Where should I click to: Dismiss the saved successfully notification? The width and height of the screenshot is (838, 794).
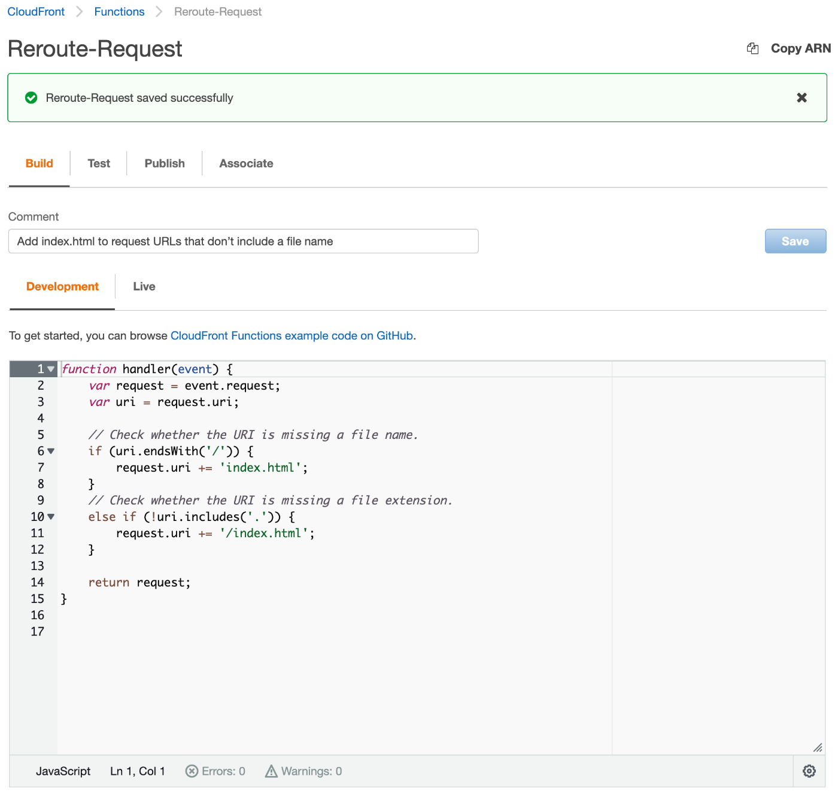pyautogui.click(x=802, y=98)
